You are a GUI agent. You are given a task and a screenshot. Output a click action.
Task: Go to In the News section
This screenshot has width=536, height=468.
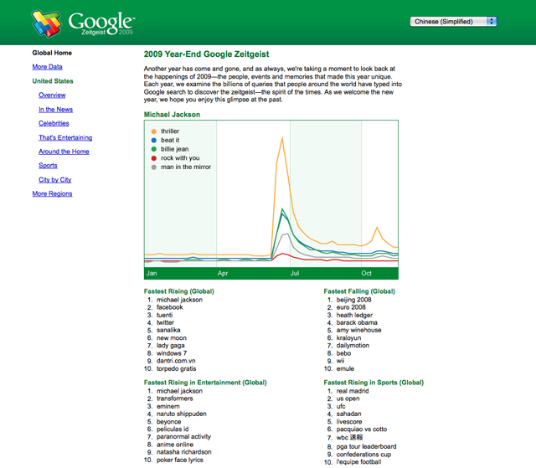click(x=56, y=110)
